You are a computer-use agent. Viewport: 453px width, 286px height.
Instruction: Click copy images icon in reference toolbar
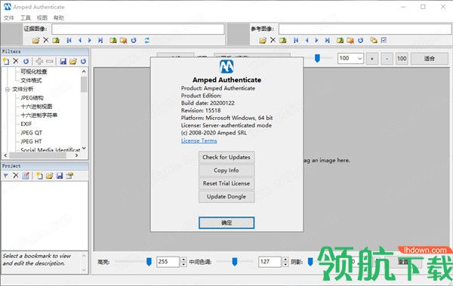(x=374, y=41)
